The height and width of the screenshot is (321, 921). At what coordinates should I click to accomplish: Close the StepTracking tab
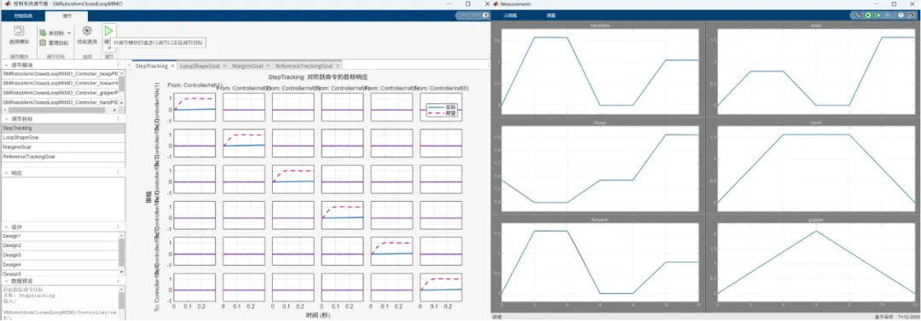172,66
